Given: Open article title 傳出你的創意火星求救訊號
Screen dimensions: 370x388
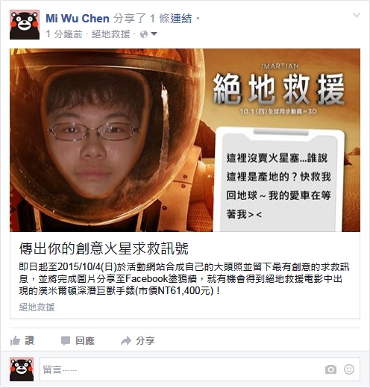Looking at the screenshot, I should (104, 248).
